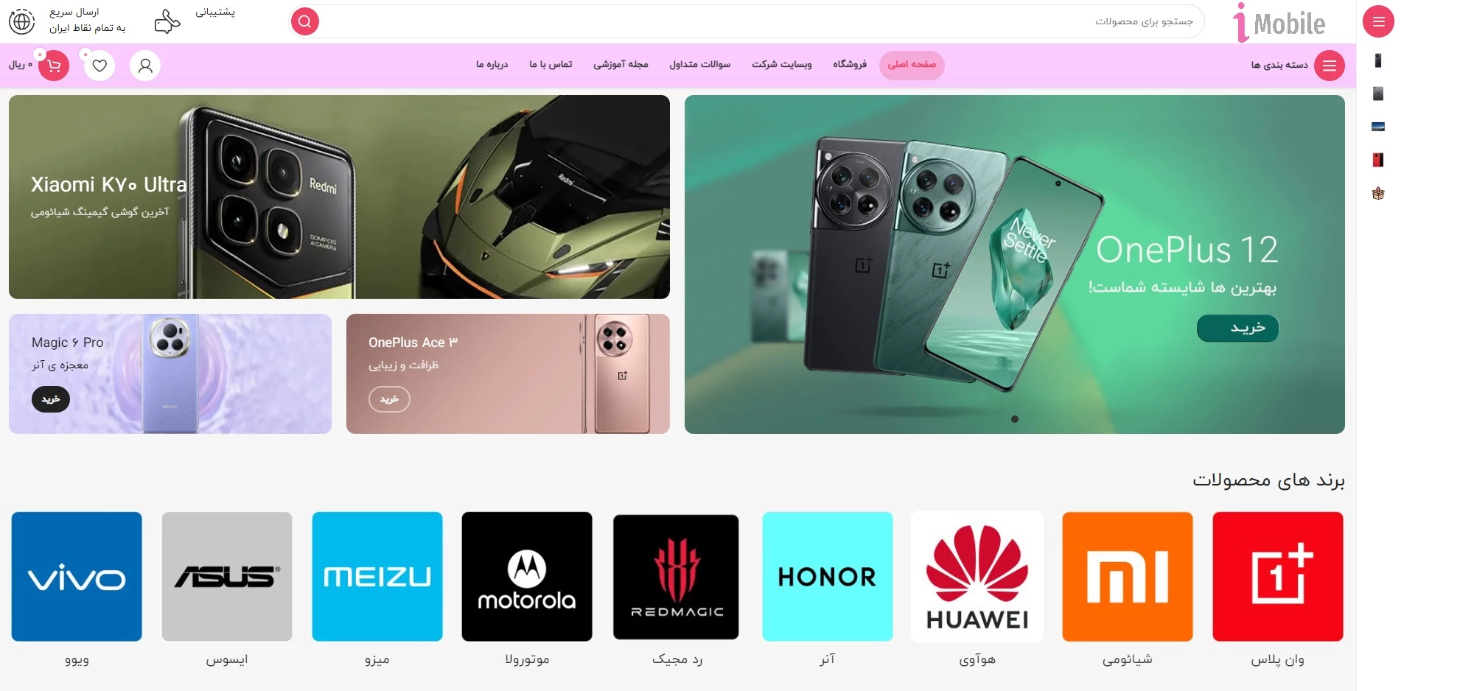1474x691 pixels.
Task: Click the user account icon
Action: click(x=145, y=66)
